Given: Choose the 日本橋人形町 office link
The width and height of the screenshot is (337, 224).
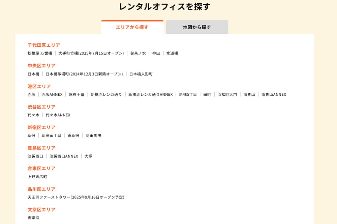Looking at the screenshot, I should (x=141, y=74).
